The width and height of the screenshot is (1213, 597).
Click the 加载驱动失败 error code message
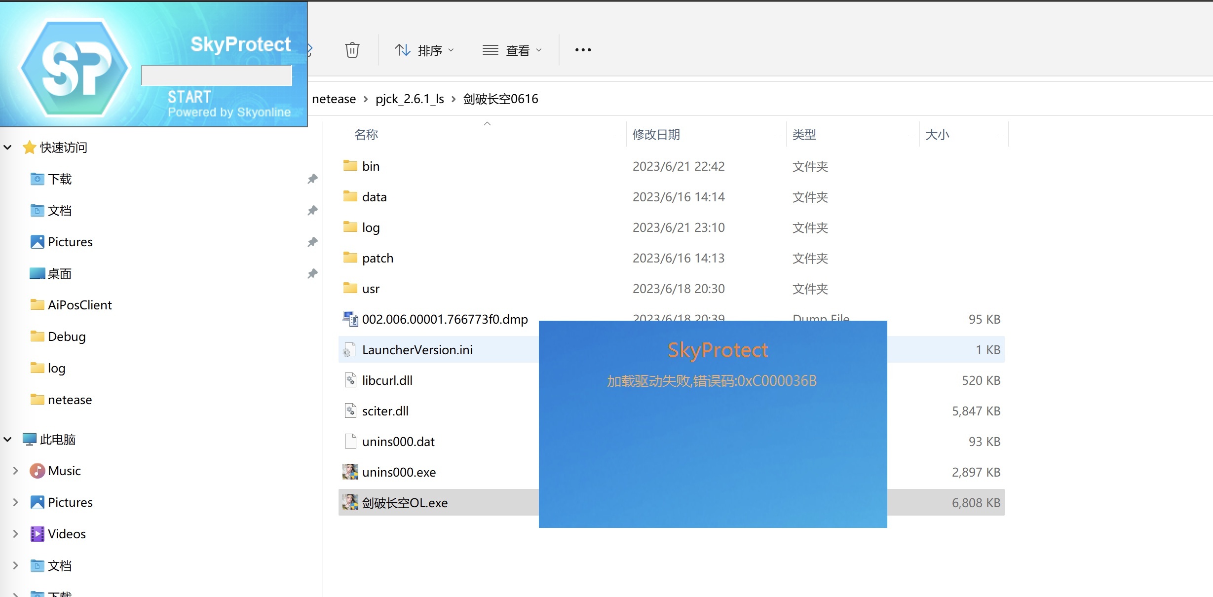[x=712, y=381]
